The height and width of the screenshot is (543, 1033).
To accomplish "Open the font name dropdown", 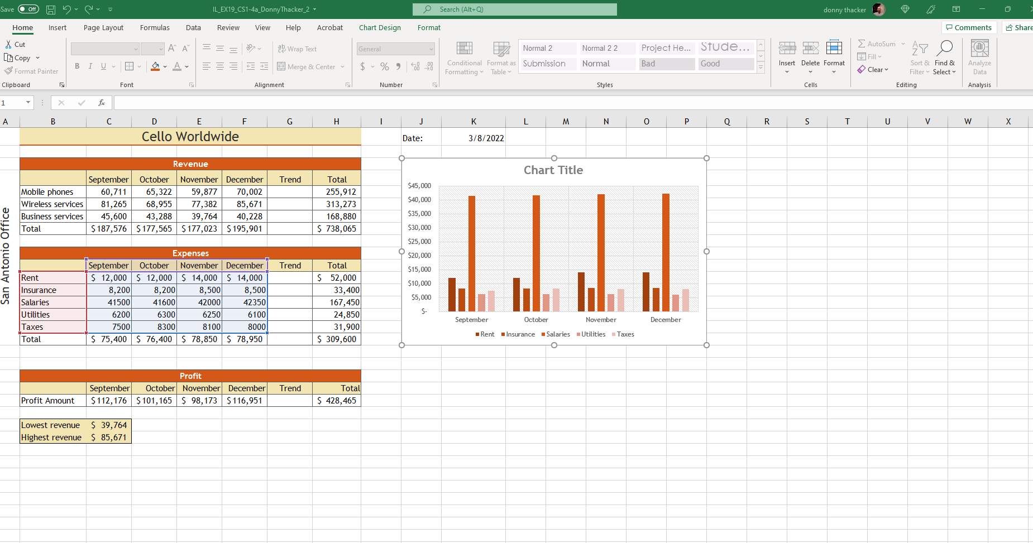I will pos(135,49).
